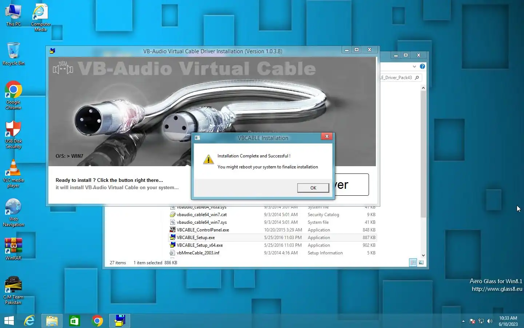Open the Windows Start button

tap(9, 321)
